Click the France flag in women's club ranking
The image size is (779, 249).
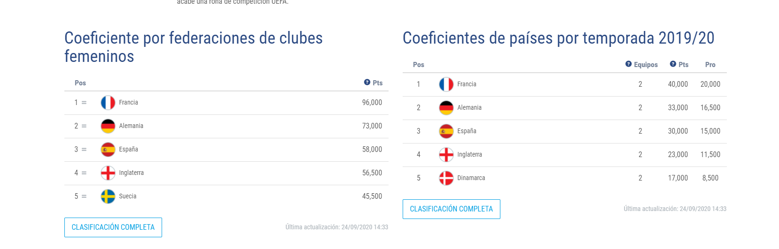point(108,103)
